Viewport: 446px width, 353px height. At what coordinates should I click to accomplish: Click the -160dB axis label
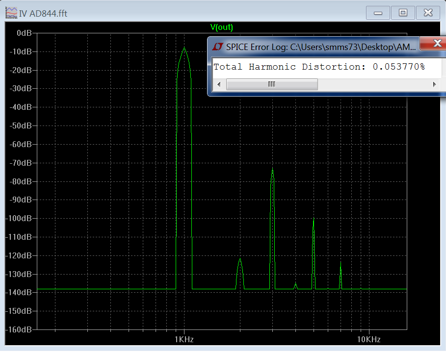[x=19, y=329]
